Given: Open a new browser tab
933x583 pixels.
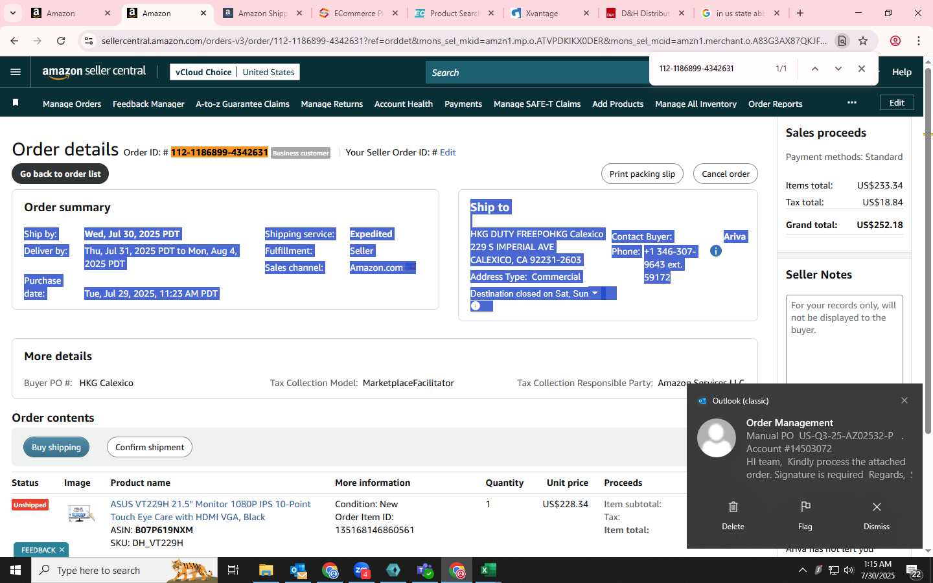Looking at the screenshot, I should point(800,13).
